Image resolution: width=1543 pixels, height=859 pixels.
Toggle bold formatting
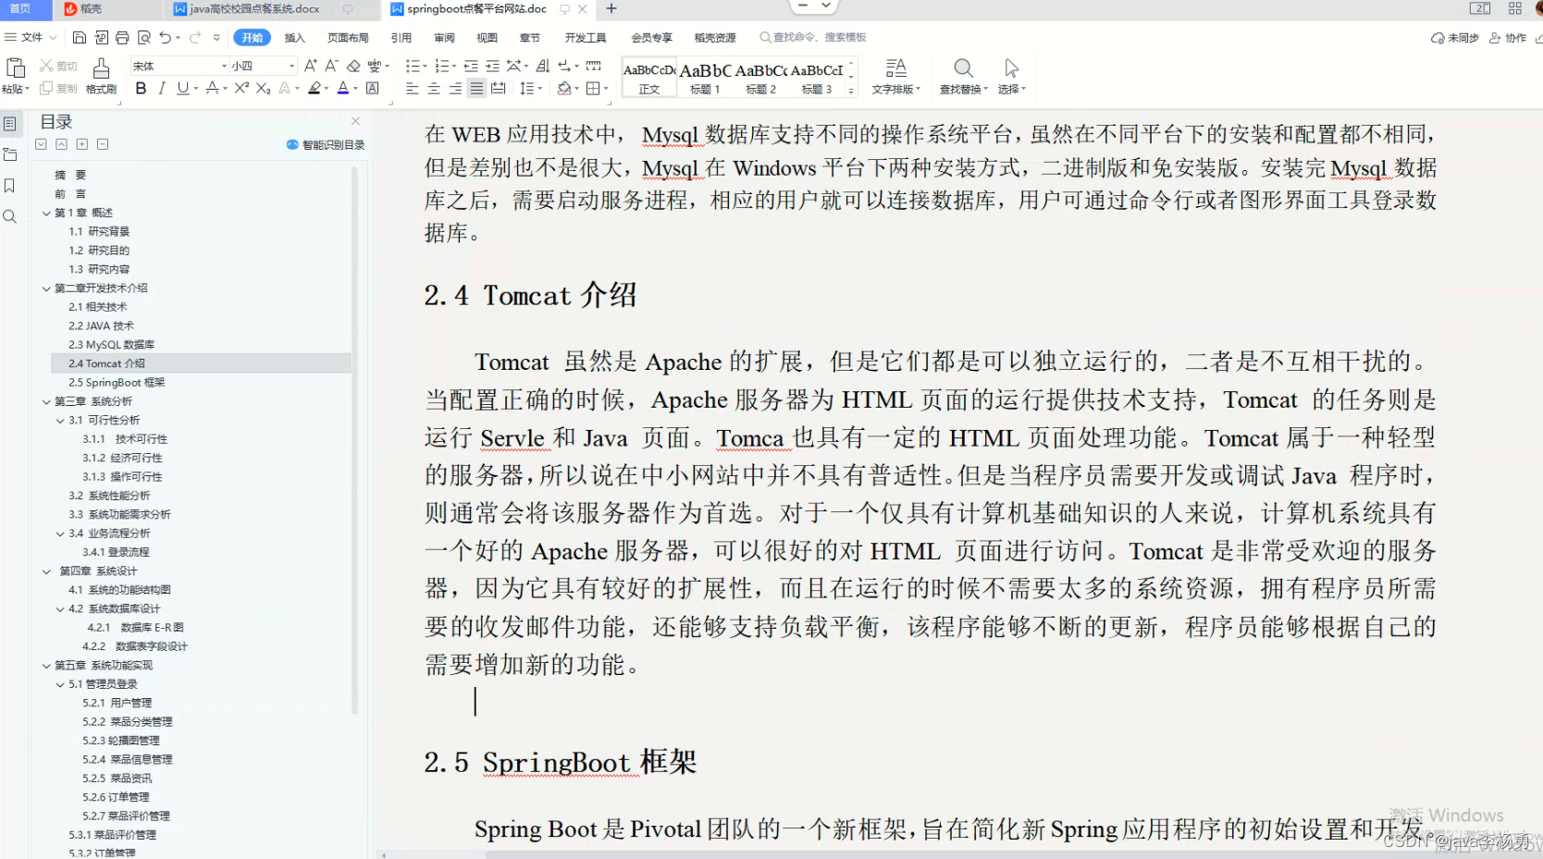click(141, 88)
